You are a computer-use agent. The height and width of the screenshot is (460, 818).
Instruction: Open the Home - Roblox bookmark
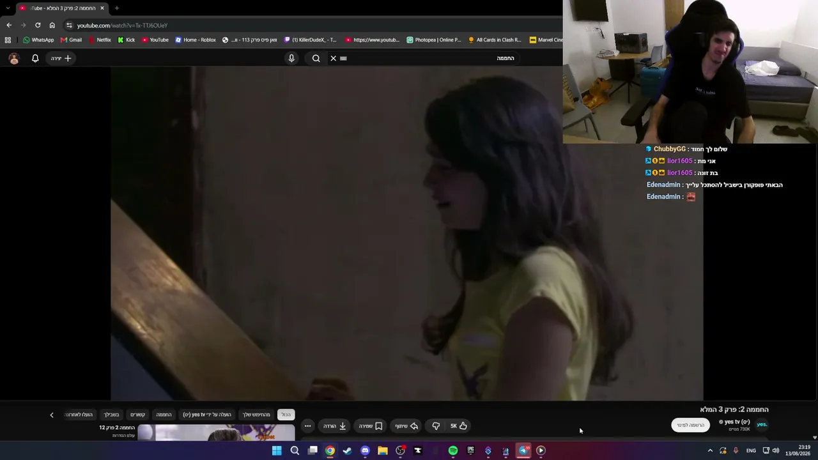click(x=196, y=40)
